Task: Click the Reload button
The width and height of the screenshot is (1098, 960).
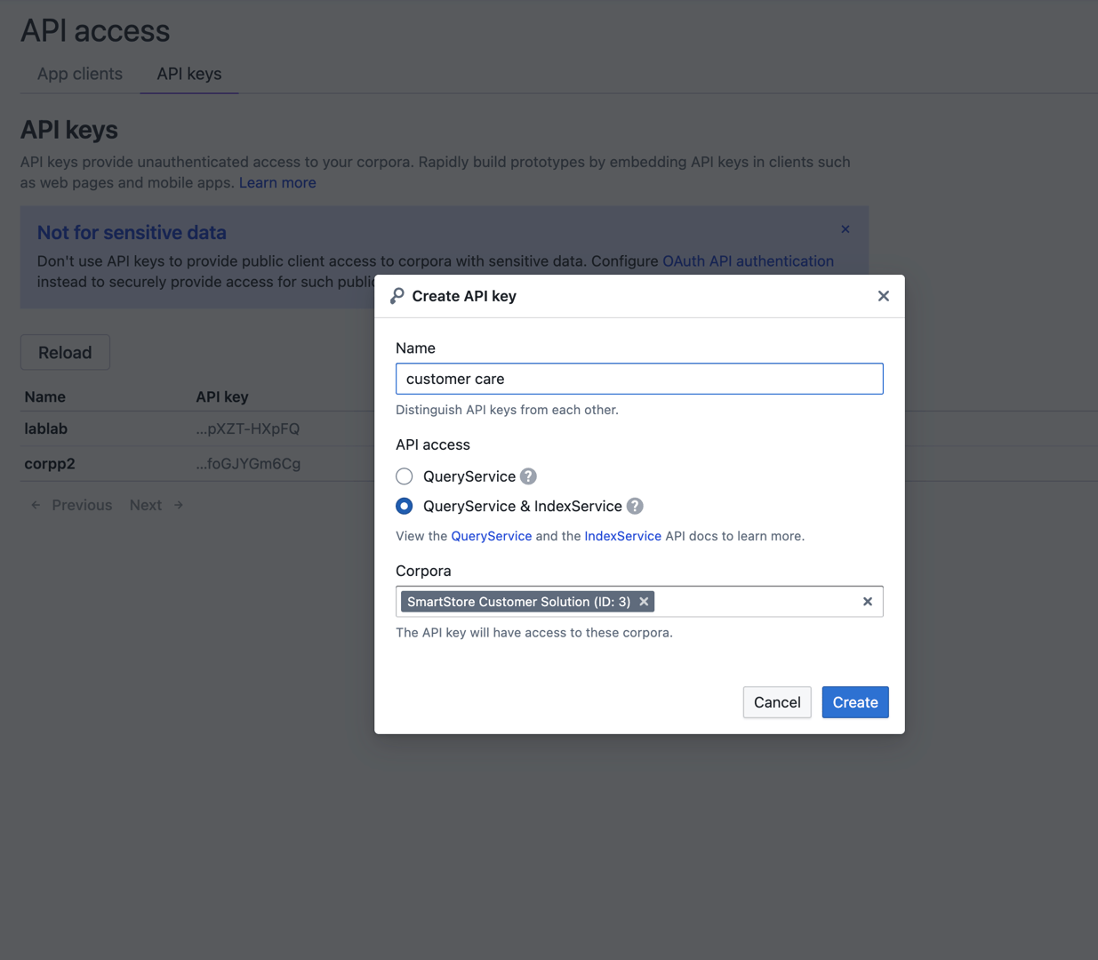Action: pos(65,353)
